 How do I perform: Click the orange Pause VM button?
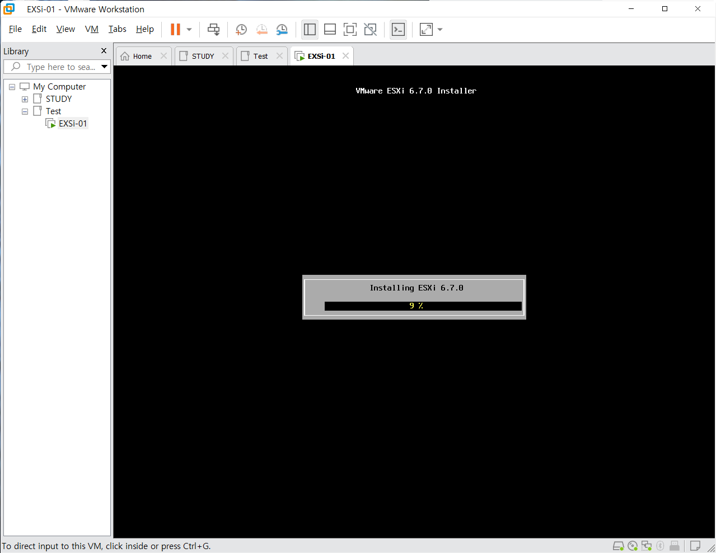point(175,29)
